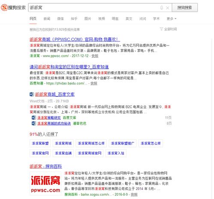This screenshot has height=199, width=214.
Task: Open 派派窝商城 (PPWSC.COM) 官网 result
Action: point(75,39)
